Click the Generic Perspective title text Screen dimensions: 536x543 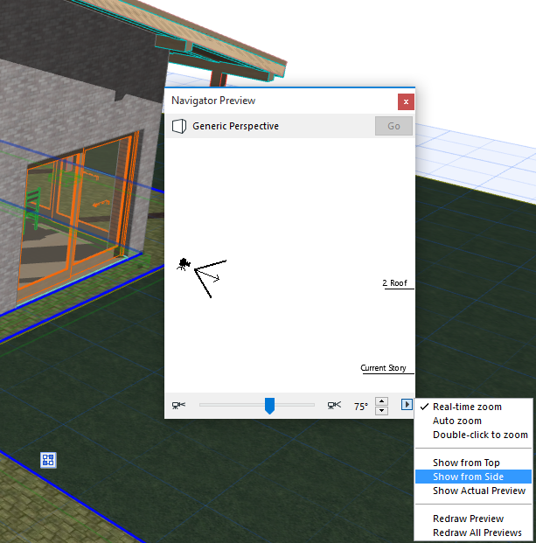point(235,126)
